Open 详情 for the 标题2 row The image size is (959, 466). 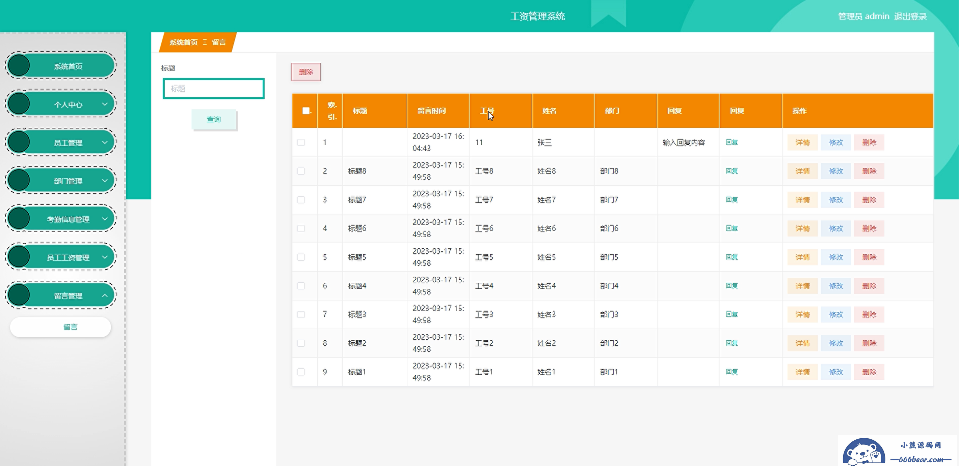(x=803, y=343)
